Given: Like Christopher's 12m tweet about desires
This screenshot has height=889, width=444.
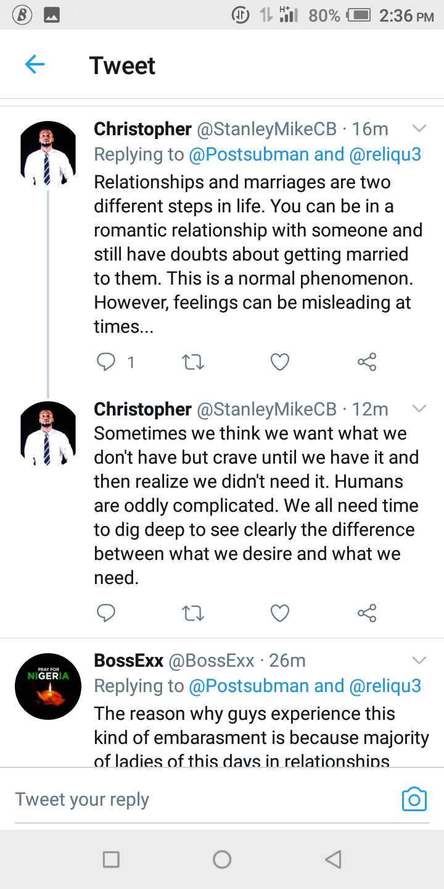Looking at the screenshot, I should pos(280,613).
